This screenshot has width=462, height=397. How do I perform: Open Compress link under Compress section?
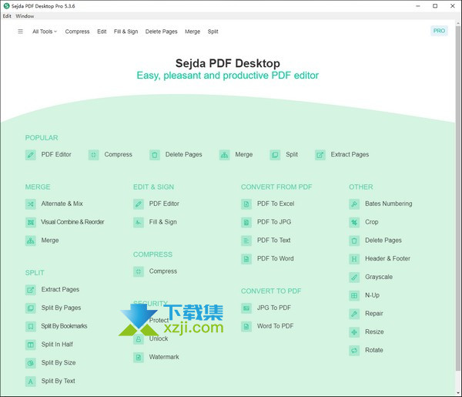click(163, 271)
